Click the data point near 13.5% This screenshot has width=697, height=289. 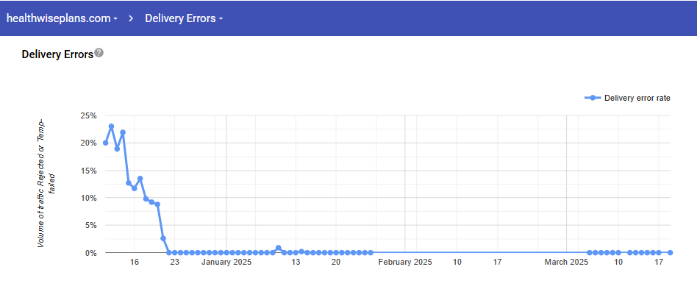[x=140, y=179]
